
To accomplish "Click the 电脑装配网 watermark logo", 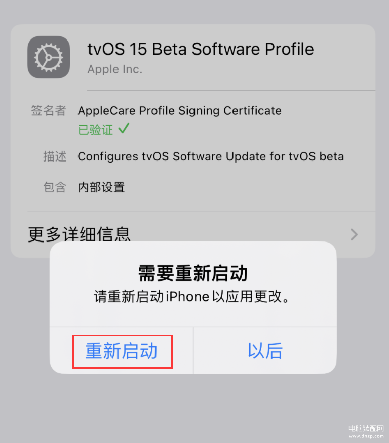I will point(366,429).
